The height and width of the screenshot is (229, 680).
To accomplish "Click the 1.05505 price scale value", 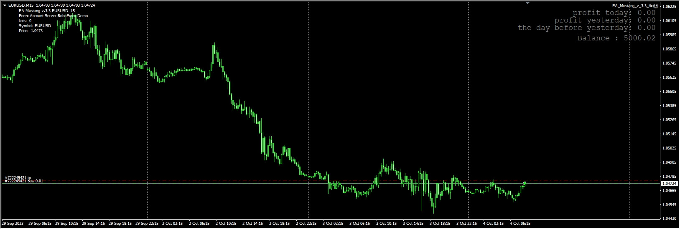I will tap(670, 92).
